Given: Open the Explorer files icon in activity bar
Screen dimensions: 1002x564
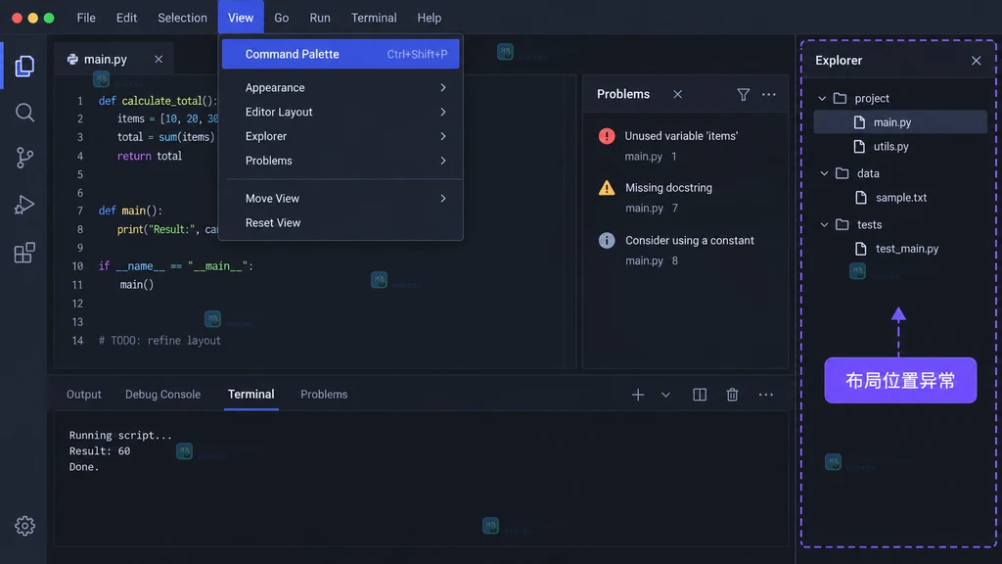Looking at the screenshot, I should (24, 66).
